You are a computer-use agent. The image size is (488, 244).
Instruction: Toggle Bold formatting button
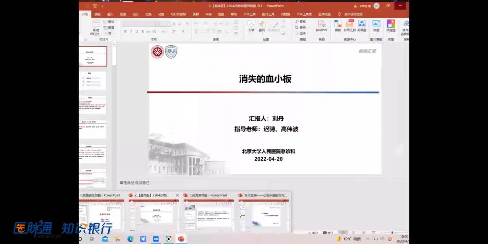coord(125,32)
